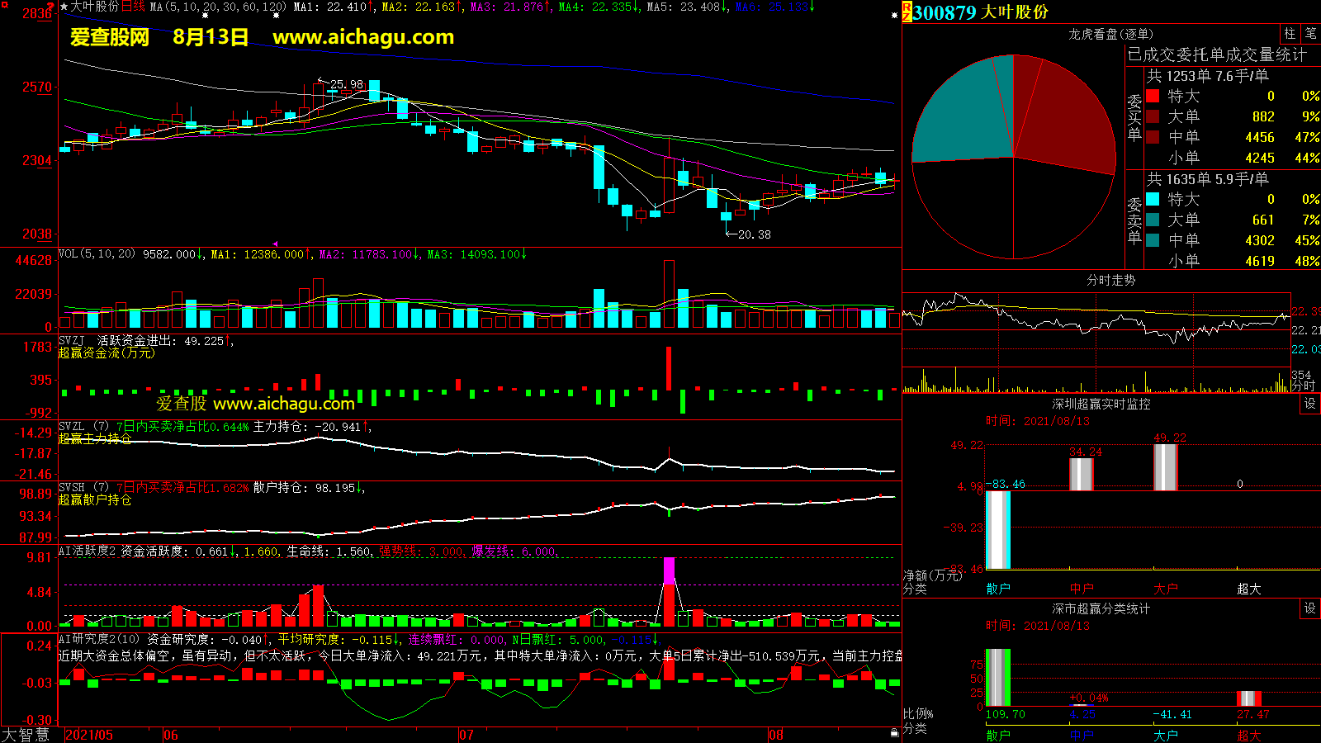
Task: Click the 300879 大叶股份 stock title
Action: [980, 12]
